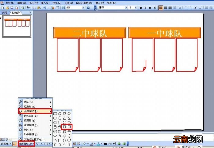Open the 编辑 menu
Image resolution: width=214 pixels, height=148 pixels.
tap(22, 3)
